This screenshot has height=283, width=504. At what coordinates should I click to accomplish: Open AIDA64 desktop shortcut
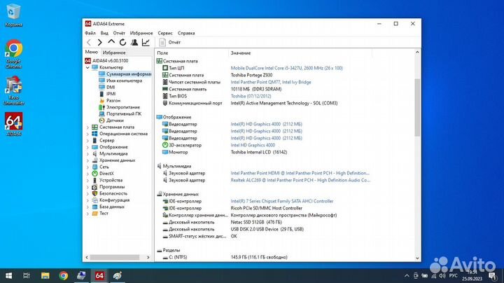click(13, 124)
